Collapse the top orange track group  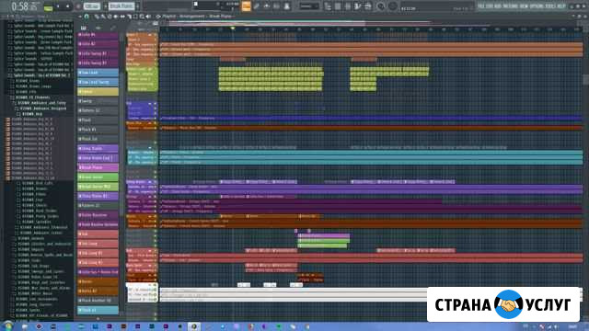tap(149, 35)
